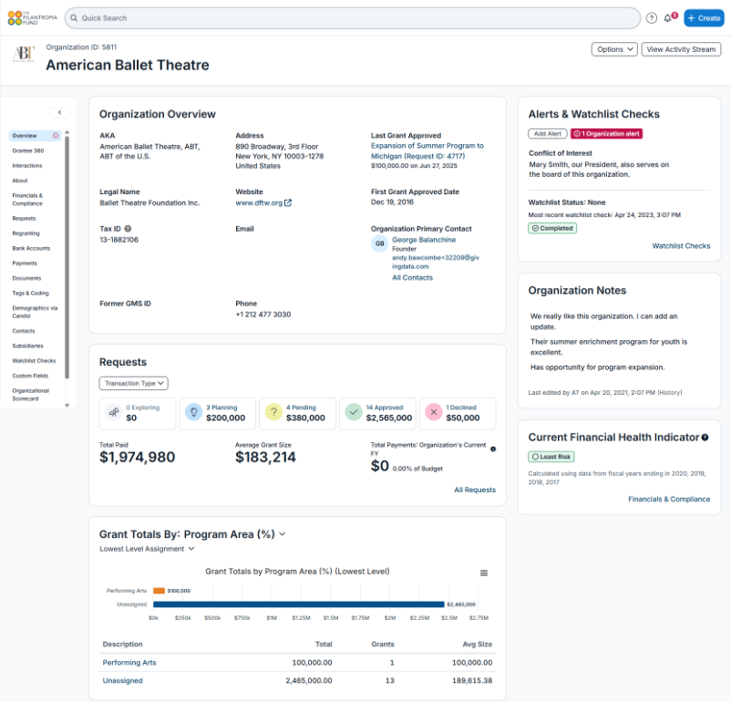This screenshot has width=731, height=702.
Task: Open About in the sidebar
Action: tap(19, 181)
